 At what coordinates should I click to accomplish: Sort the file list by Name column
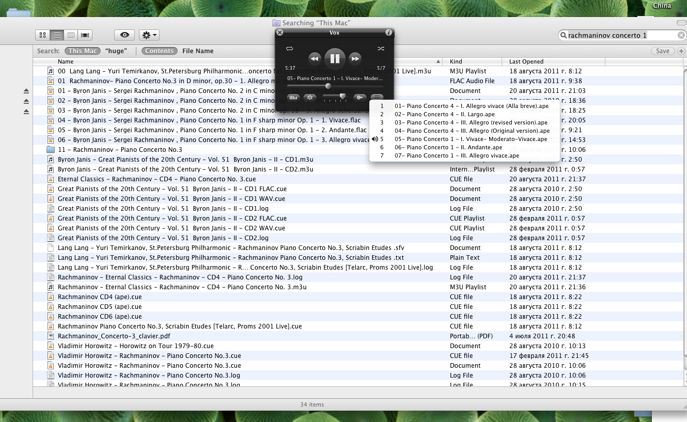[238, 61]
